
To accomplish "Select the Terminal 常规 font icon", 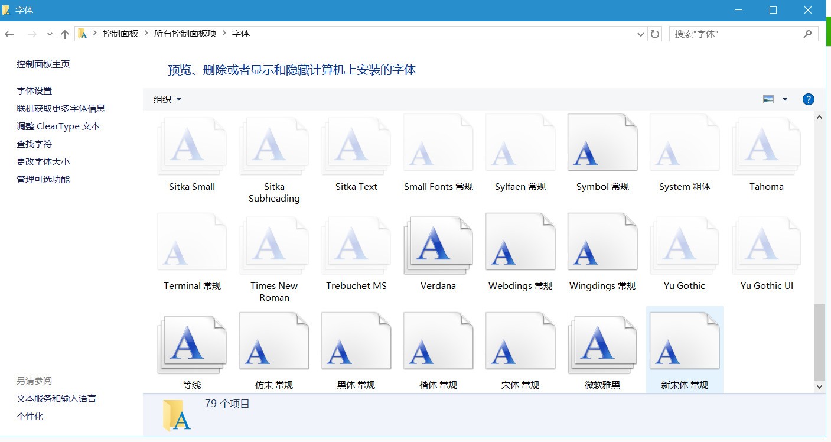I will click(192, 242).
